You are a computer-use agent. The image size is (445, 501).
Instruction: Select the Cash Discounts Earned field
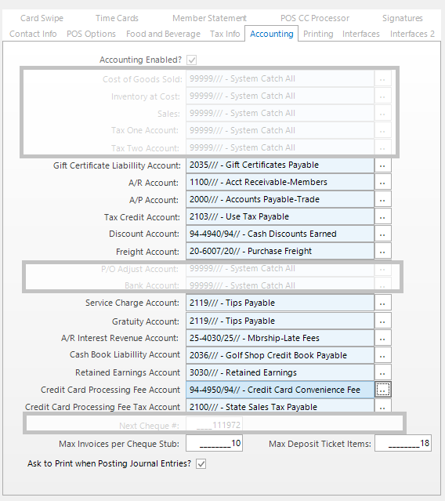click(280, 234)
